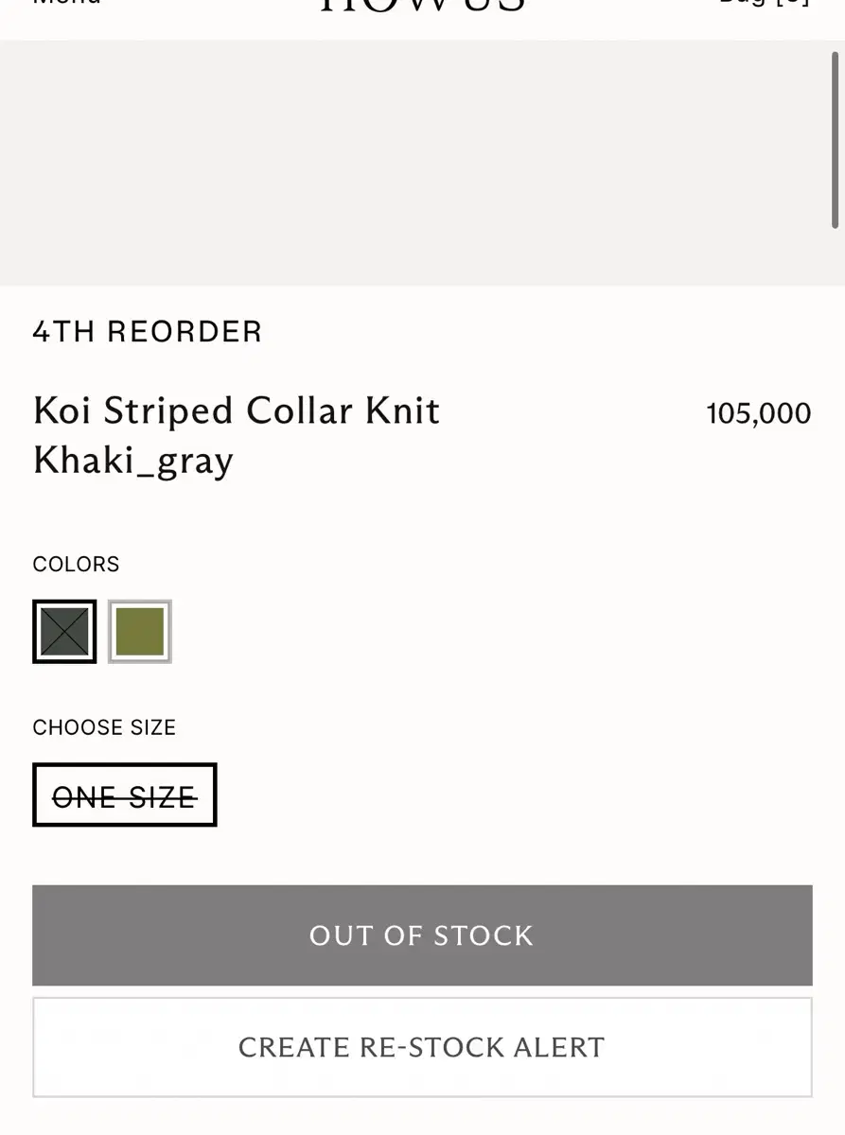Select the ONE SIZE option
This screenshot has height=1135, width=845.
tap(125, 795)
